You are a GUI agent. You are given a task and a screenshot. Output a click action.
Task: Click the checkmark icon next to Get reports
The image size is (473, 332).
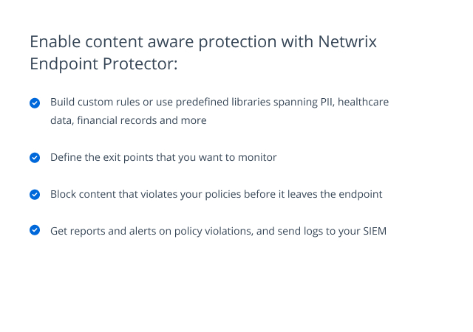(x=35, y=230)
